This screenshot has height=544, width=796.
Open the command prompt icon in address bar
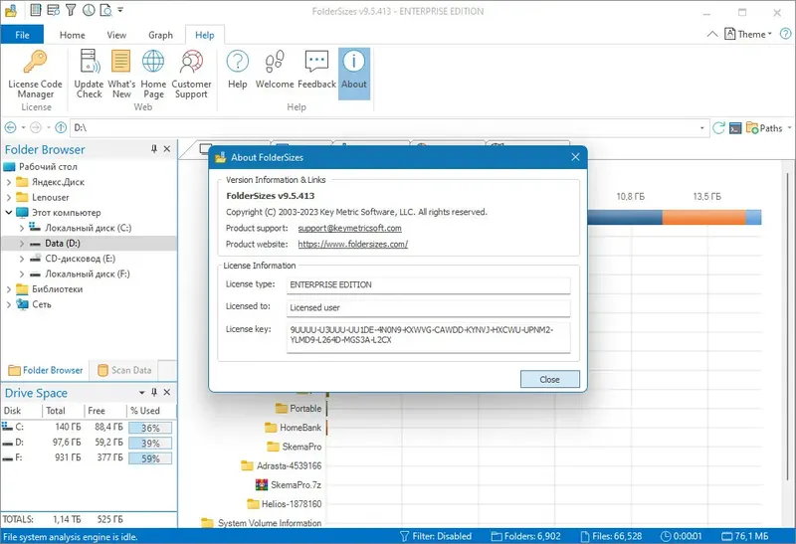coord(735,128)
